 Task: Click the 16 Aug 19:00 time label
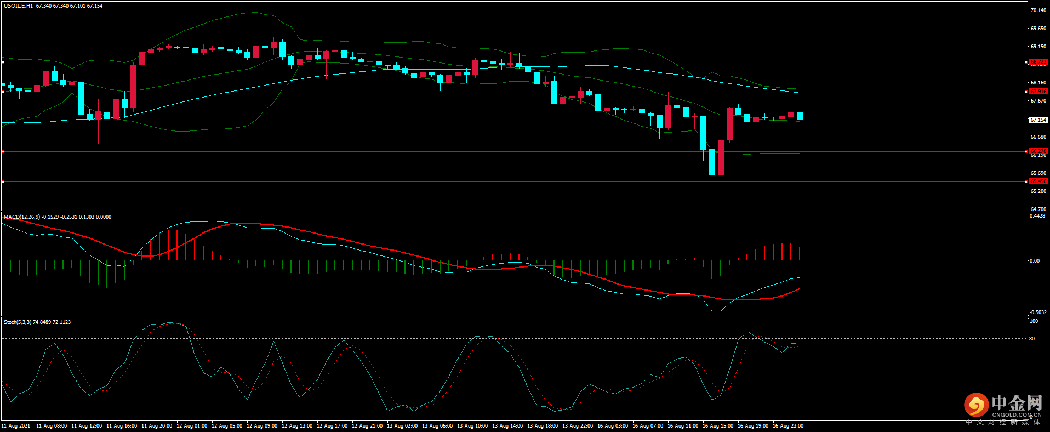[753, 426]
